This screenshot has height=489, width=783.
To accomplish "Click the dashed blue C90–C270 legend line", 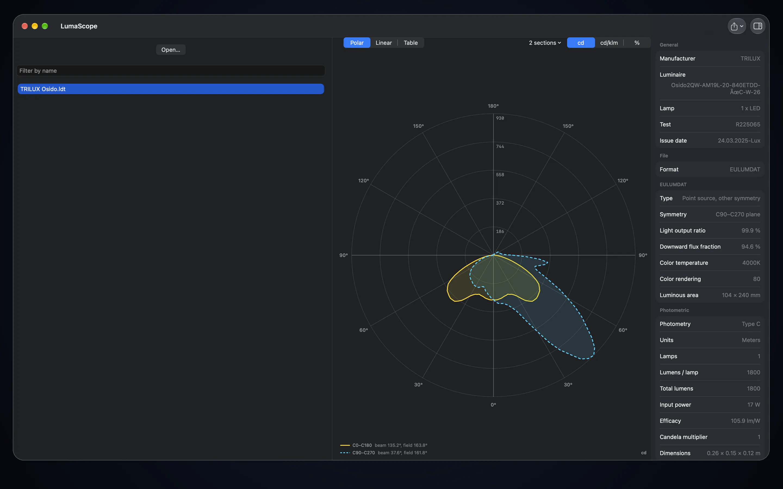I will (x=345, y=453).
